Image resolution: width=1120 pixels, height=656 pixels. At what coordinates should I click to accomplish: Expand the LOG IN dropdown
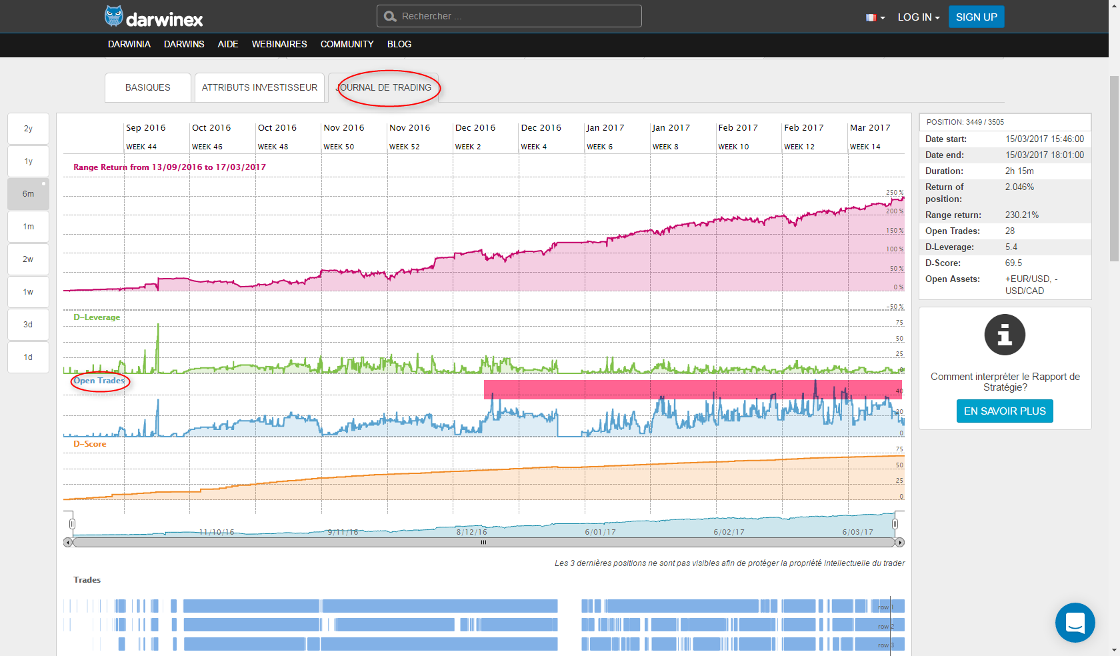(x=918, y=17)
